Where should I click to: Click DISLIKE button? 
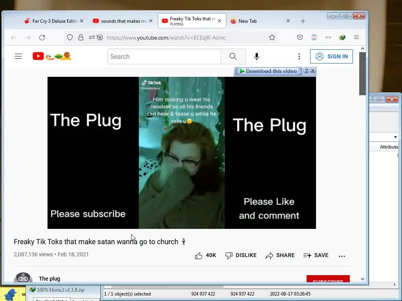tap(241, 256)
